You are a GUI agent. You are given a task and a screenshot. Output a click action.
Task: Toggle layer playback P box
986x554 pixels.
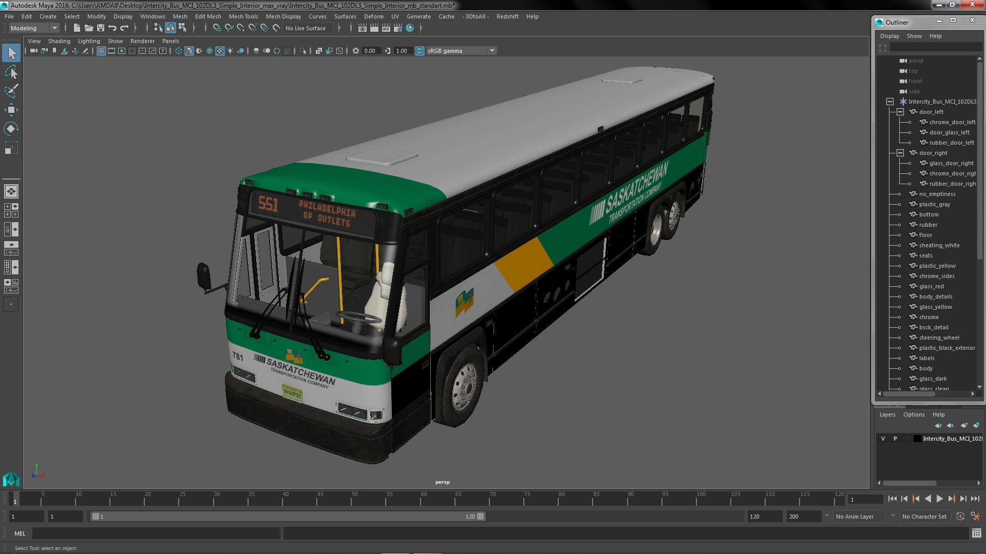895,439
